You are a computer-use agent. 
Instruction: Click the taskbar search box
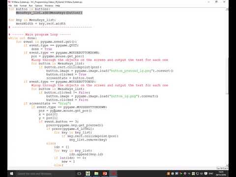[x=46, y=174]
